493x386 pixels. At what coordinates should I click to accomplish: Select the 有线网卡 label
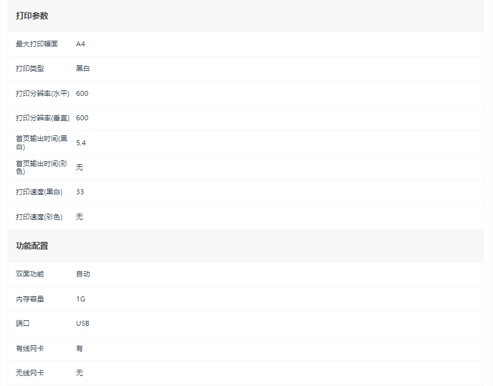click(30, 348)
